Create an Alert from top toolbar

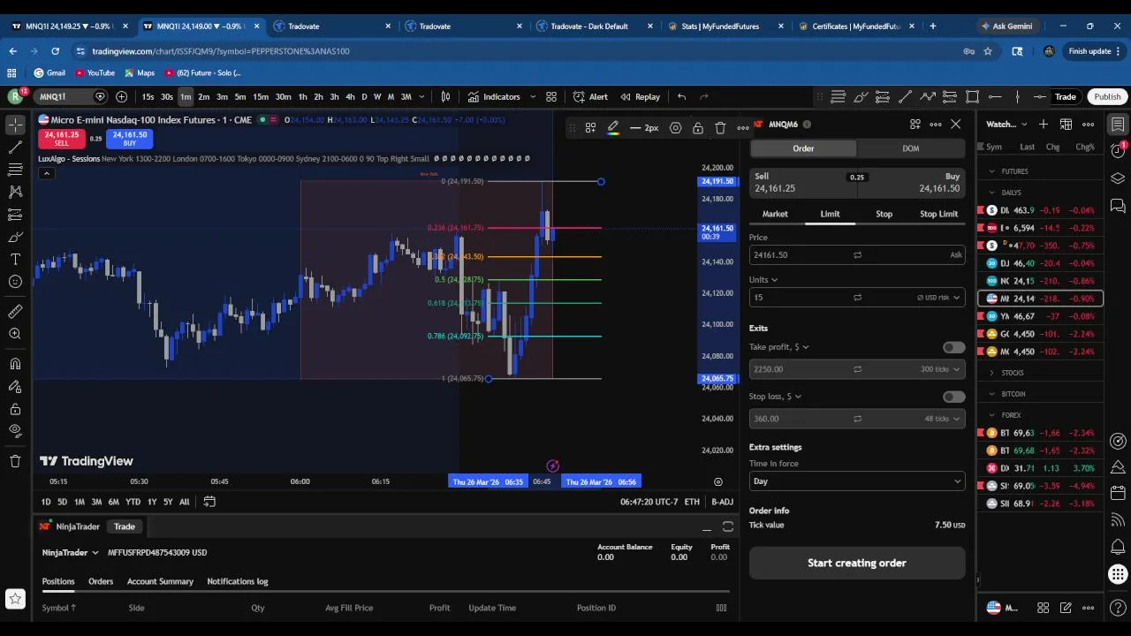click(590, 96)
